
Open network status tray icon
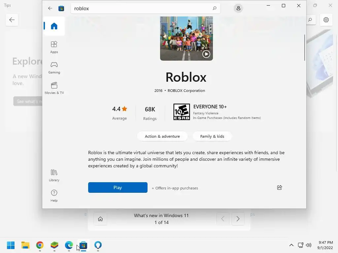[x=300, y=245]
